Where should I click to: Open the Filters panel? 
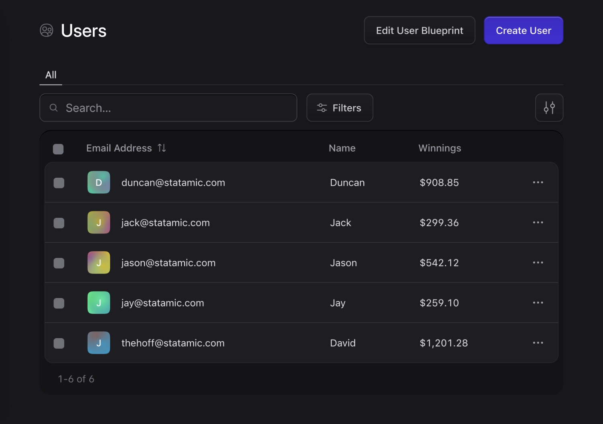point(340,108)
